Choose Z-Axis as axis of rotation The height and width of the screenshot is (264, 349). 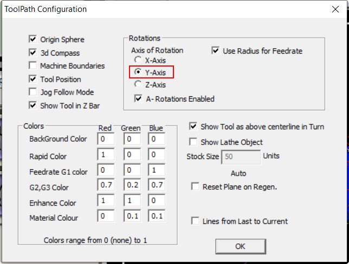(x=138, y=85)
